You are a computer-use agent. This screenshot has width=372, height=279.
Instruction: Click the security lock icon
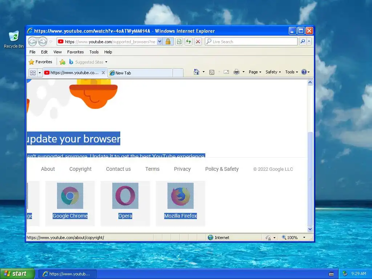(168, 41)
